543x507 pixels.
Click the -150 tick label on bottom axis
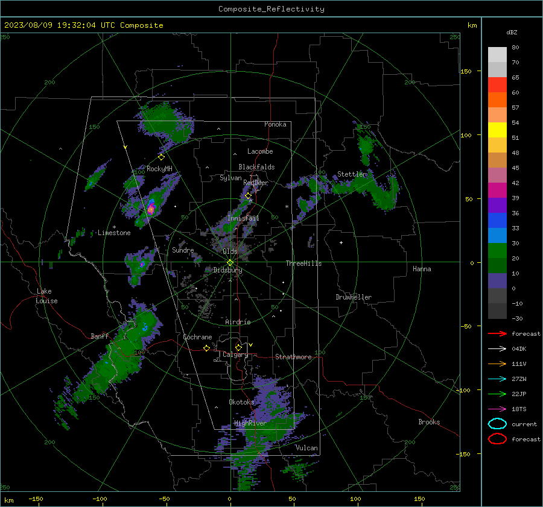pos(36,499)
